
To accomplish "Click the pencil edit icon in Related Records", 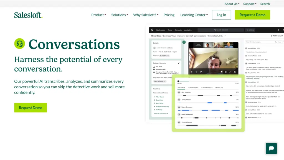I will tap(179, 63).
